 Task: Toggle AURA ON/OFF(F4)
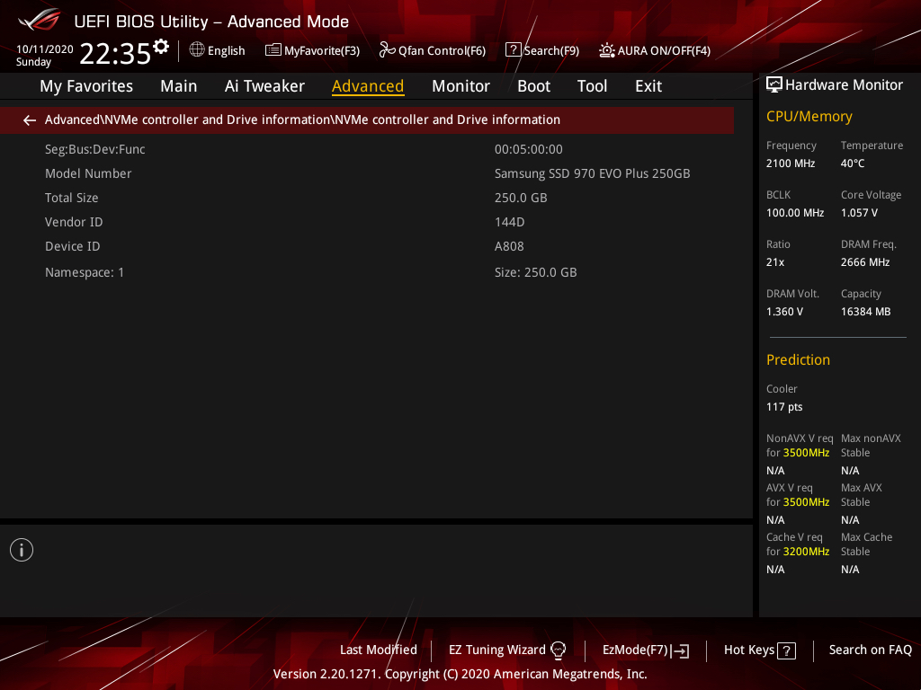(655, 50)
